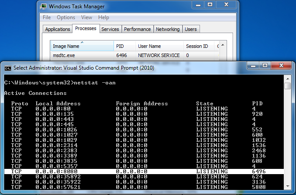The height and width of the screenshot is (195, 296).
Task: Click the Proto column heading in netstat
Action: (20, 104)
